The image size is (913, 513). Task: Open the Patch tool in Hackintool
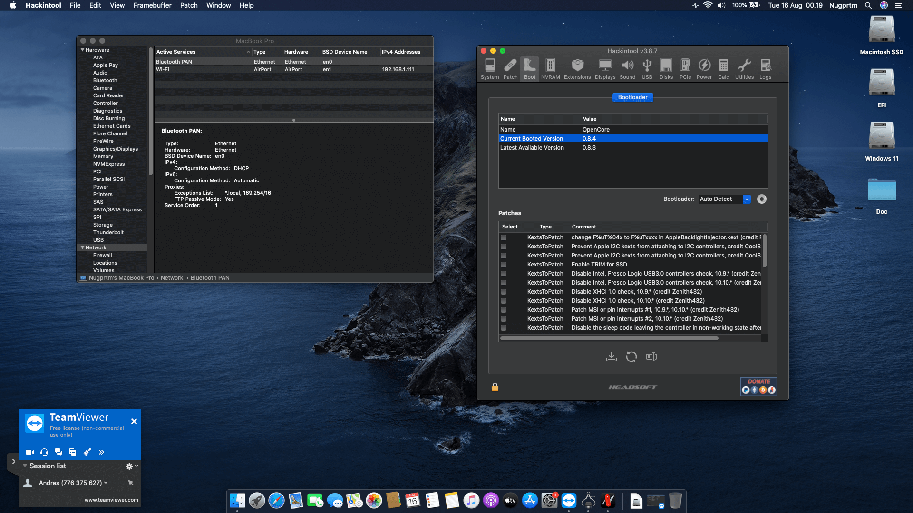pos(510,69)
